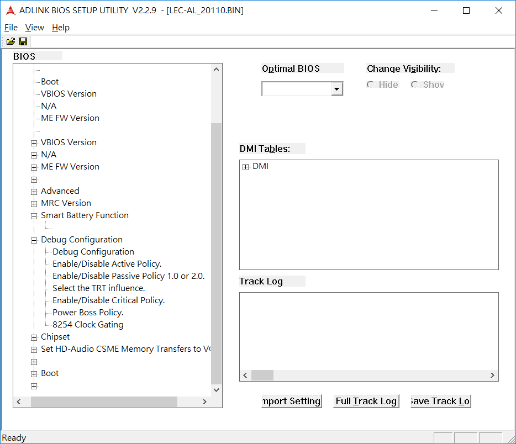Click the Track Log scroll right arrow
516x444 pixels.
pyautogui.click(x=492, y=376)
